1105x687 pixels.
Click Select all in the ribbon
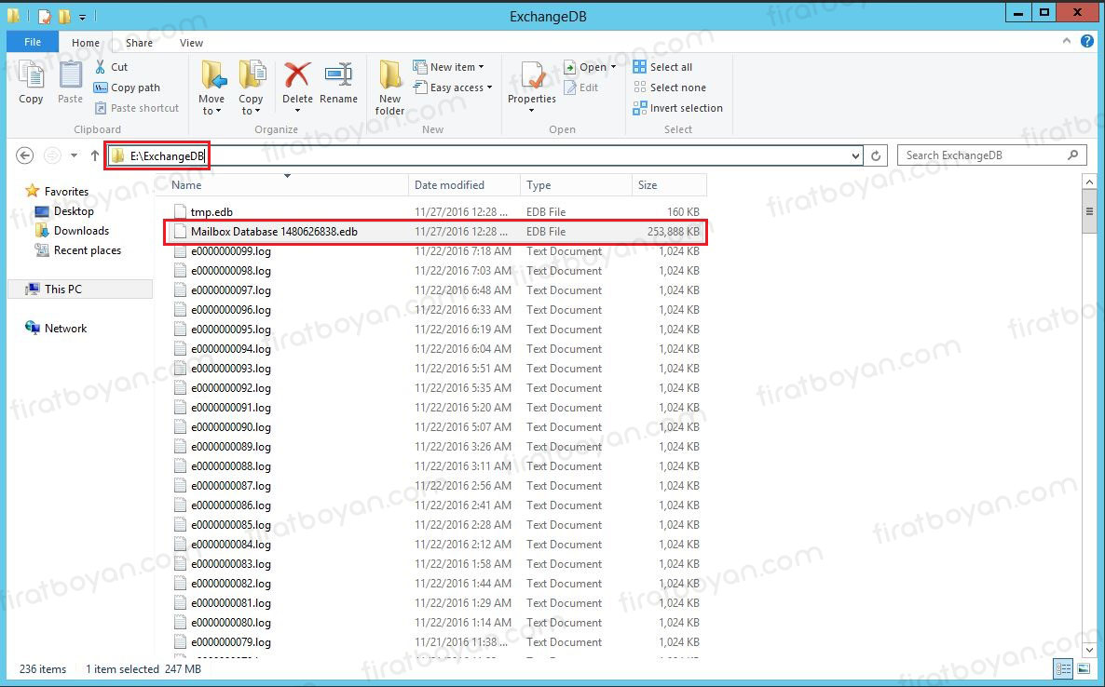(x=662, y=67)
